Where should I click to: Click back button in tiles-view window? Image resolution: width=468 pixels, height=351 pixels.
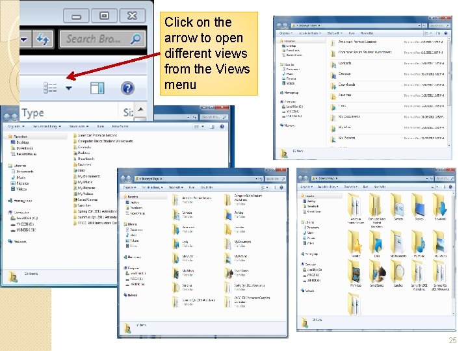(123, 179)
